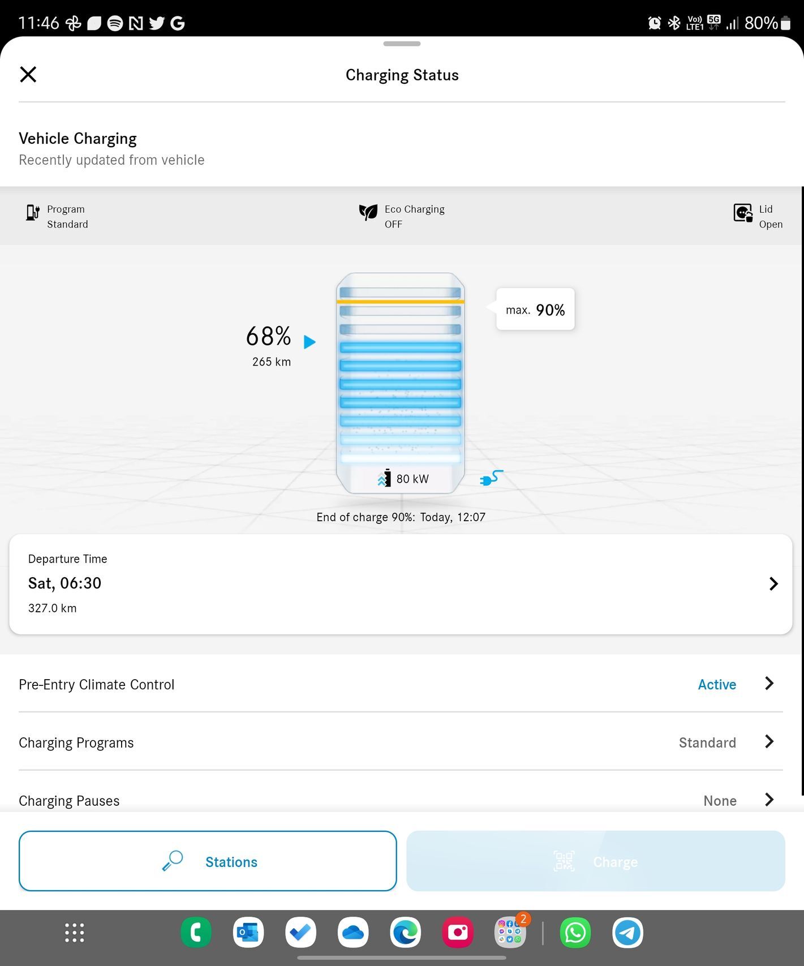The height and width of the screenshot is (966, 804).
Task: Open Pre-Entry Climate Control settings chevron
Action: coord(769,684)
